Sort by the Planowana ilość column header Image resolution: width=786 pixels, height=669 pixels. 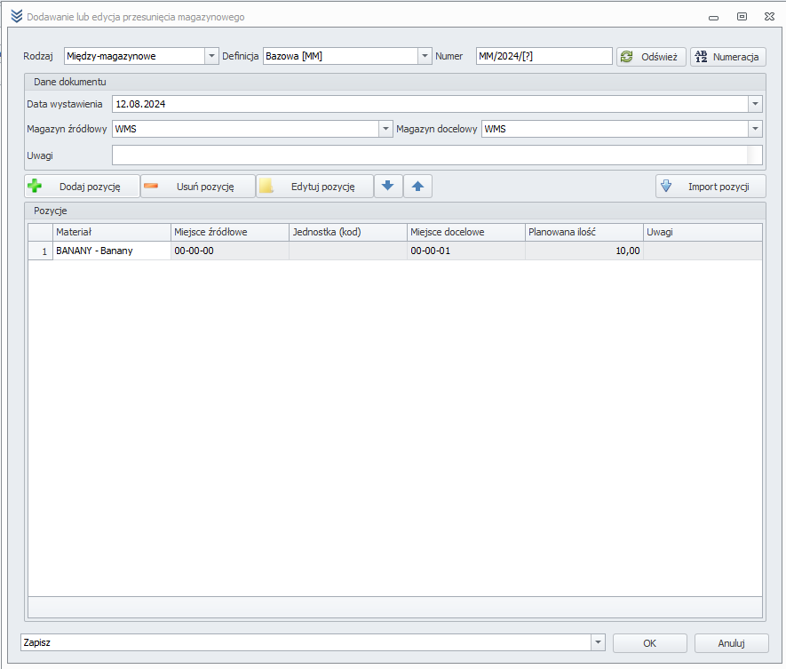[x=584, y=232]
